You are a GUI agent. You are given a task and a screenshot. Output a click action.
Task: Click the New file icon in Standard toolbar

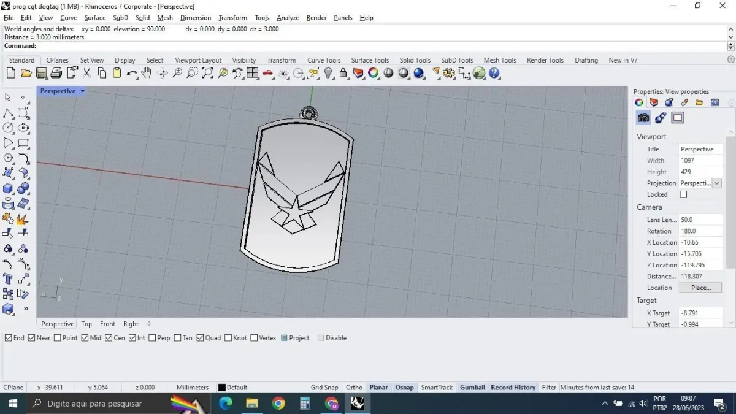click(11, 73)
